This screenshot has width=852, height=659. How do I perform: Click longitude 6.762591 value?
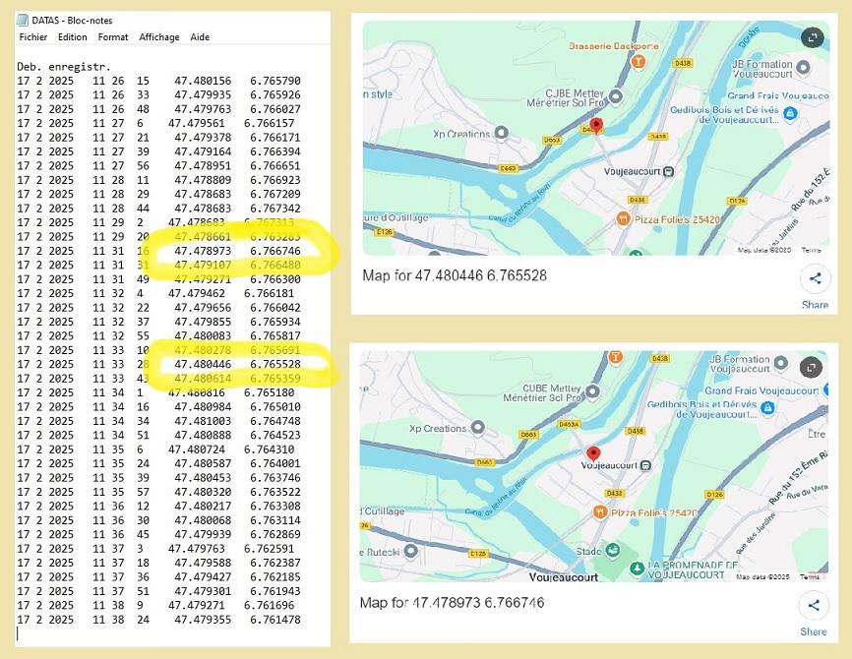(269, 549)
